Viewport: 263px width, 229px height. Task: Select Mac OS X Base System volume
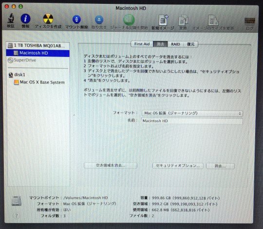[x=38, y=82]
